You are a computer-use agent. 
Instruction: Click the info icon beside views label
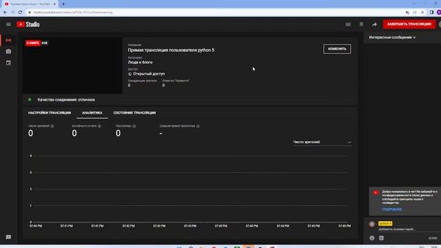[134, 126]
